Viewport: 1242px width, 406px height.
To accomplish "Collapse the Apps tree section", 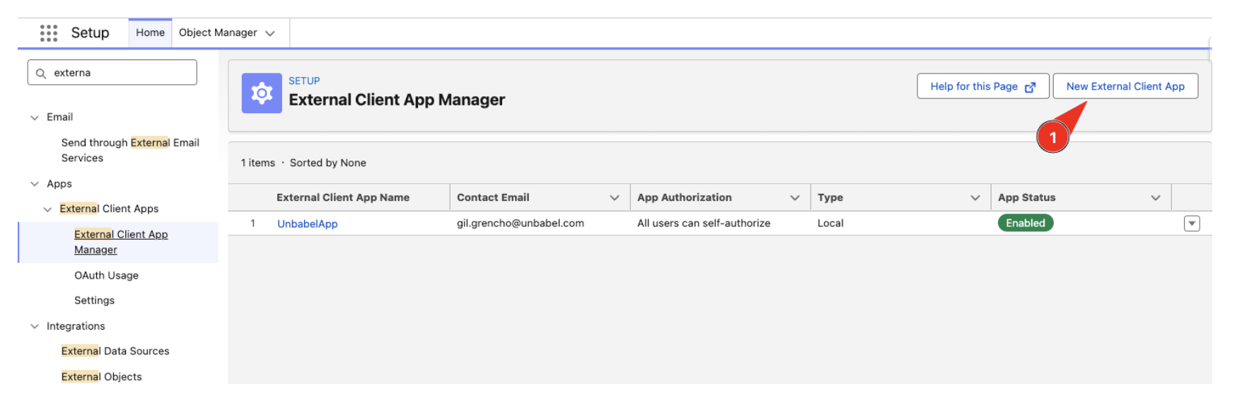I will point(35,184).
